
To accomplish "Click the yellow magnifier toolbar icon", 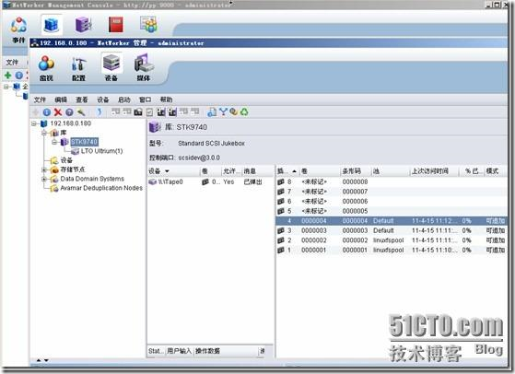I will [x=233, y=112].
